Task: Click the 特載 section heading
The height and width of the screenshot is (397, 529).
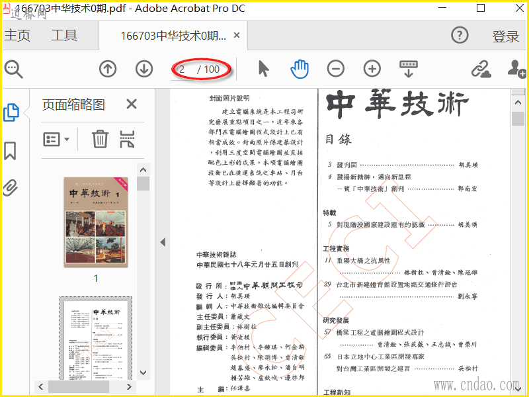Action: [x=329, y=212]
